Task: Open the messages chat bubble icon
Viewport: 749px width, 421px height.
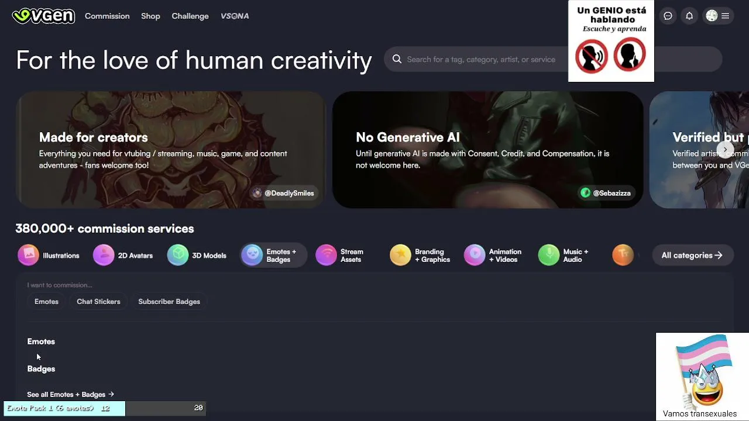Action: click(x=668, y=16)
